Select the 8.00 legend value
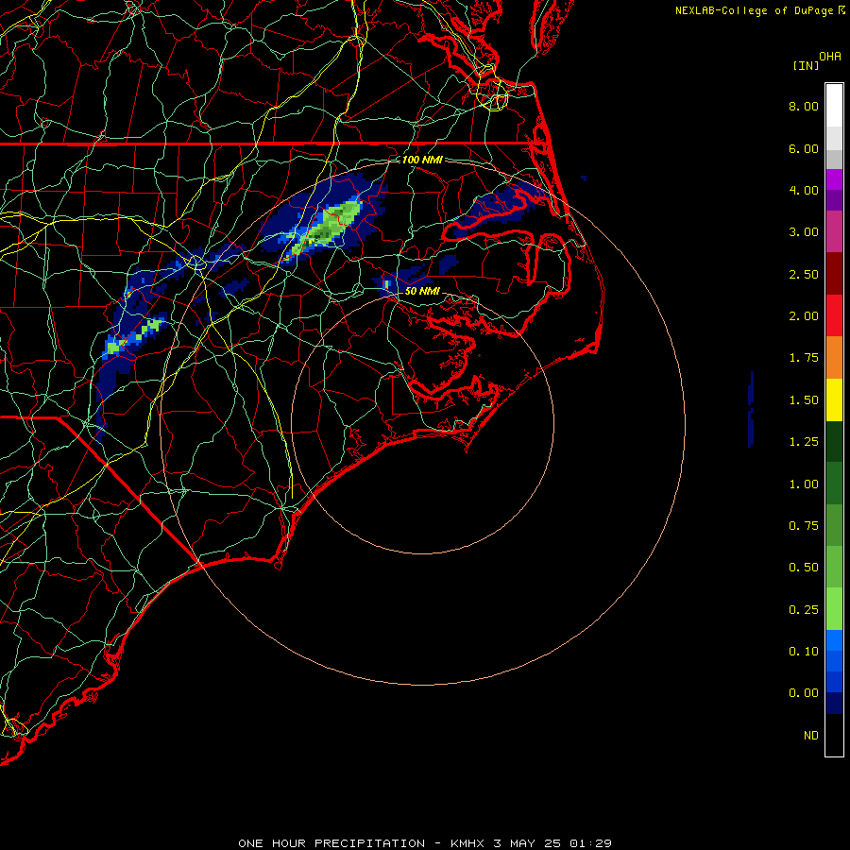850x850 pixels. pyautogui.click(x=804, y=106)
